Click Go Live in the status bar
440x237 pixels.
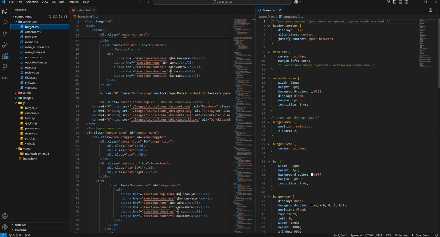401,235
